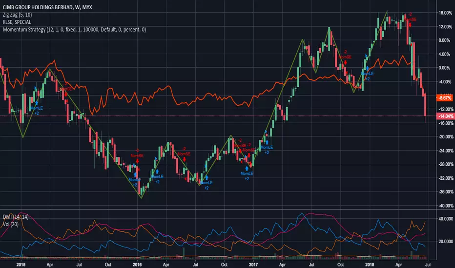
Task: Click the CIMB GROUP HOLDINGS BERHAD chart title
Action: point(47,7)
